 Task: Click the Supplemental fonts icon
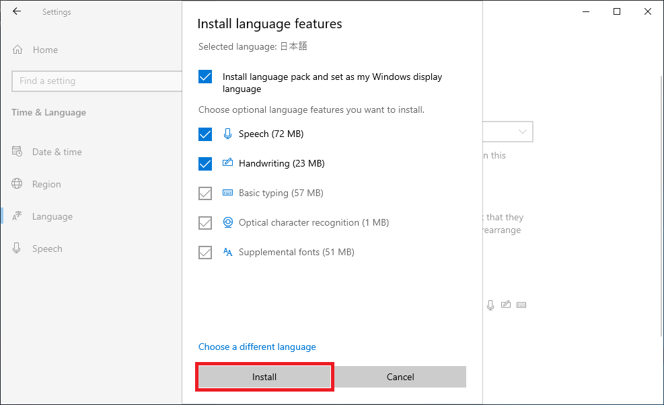pyautogui.click(x=228, y=252)
